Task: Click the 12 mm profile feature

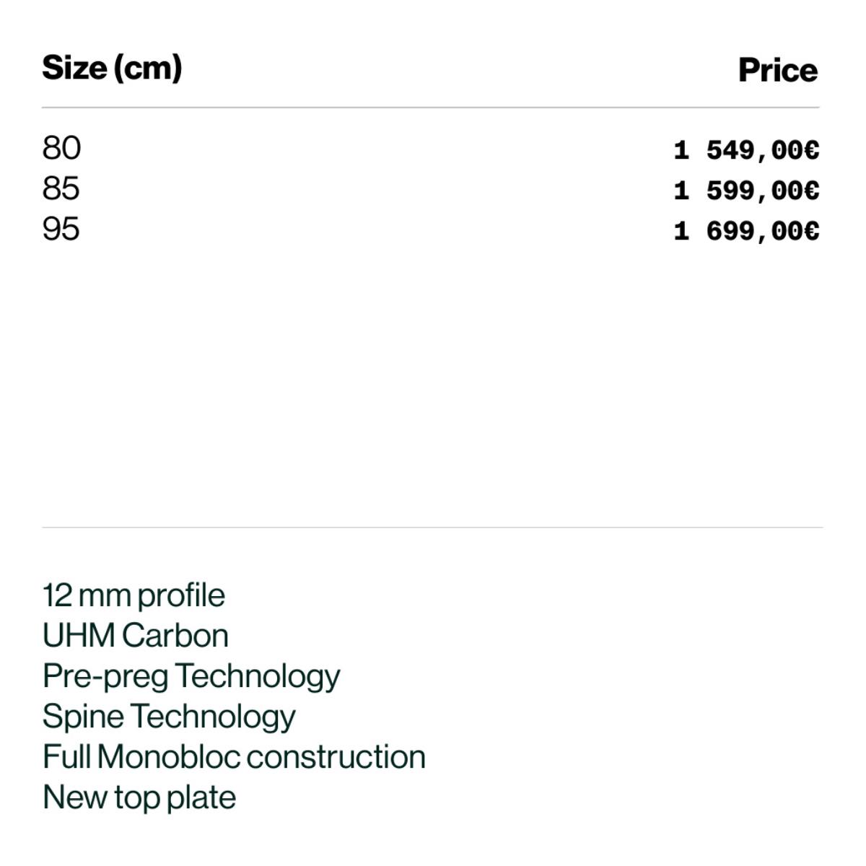Action: click(134, 596)
